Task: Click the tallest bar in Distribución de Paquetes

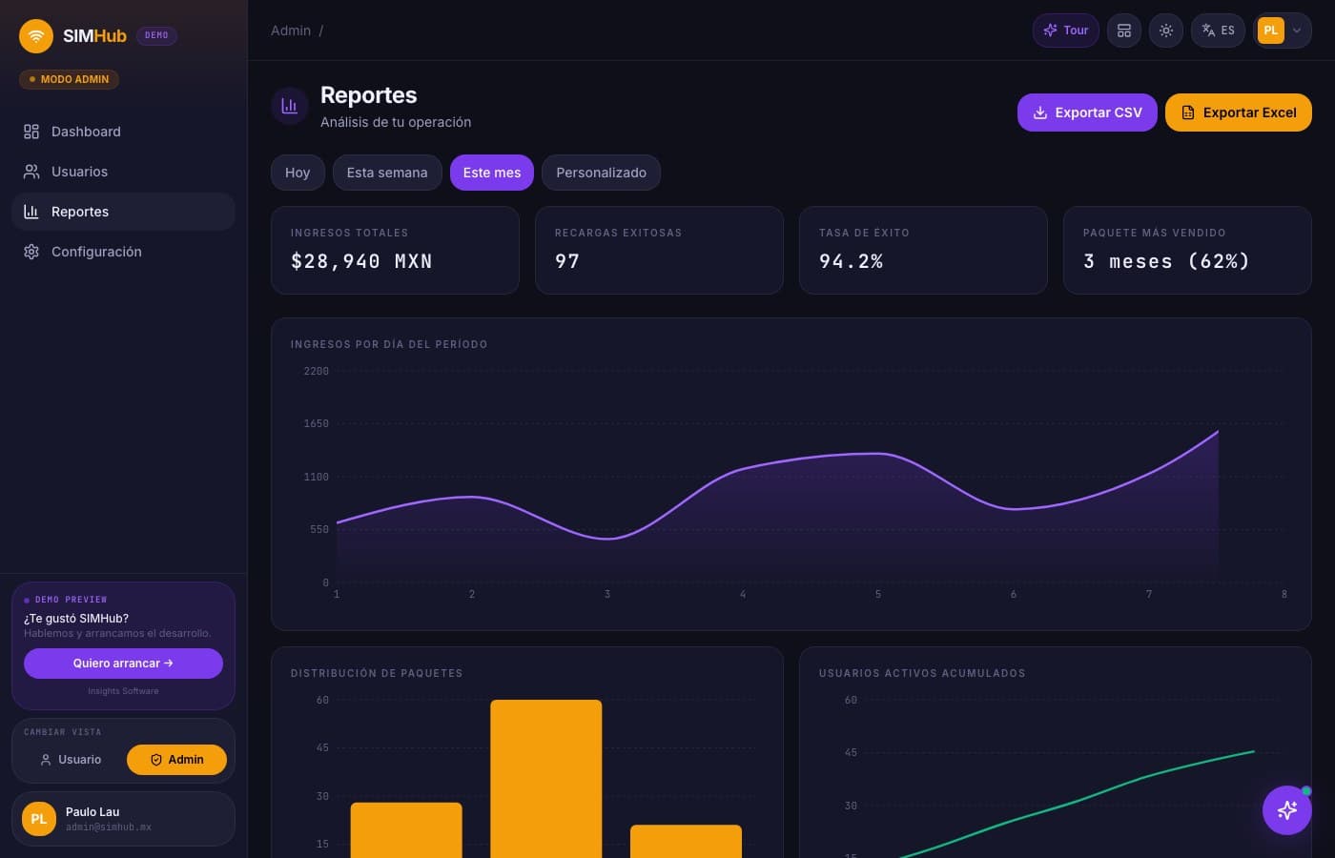Action: click(x=546, y=779)
